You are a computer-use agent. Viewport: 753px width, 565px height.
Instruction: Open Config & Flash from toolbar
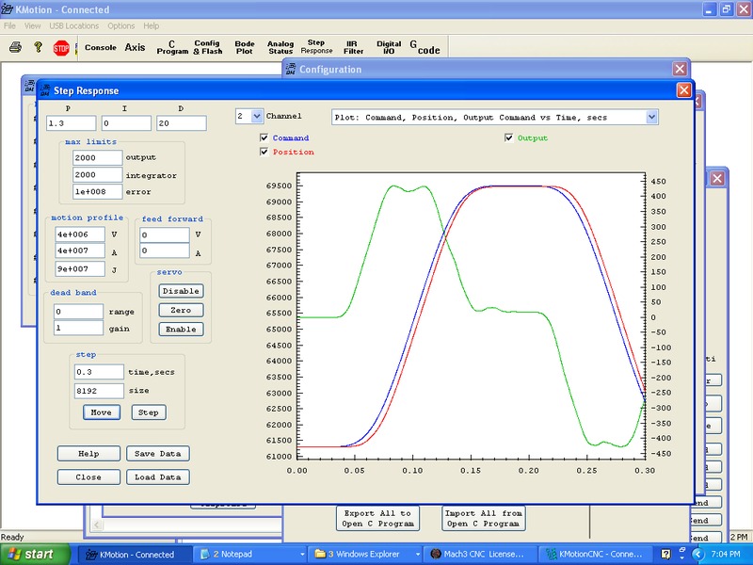pos(207,47)
